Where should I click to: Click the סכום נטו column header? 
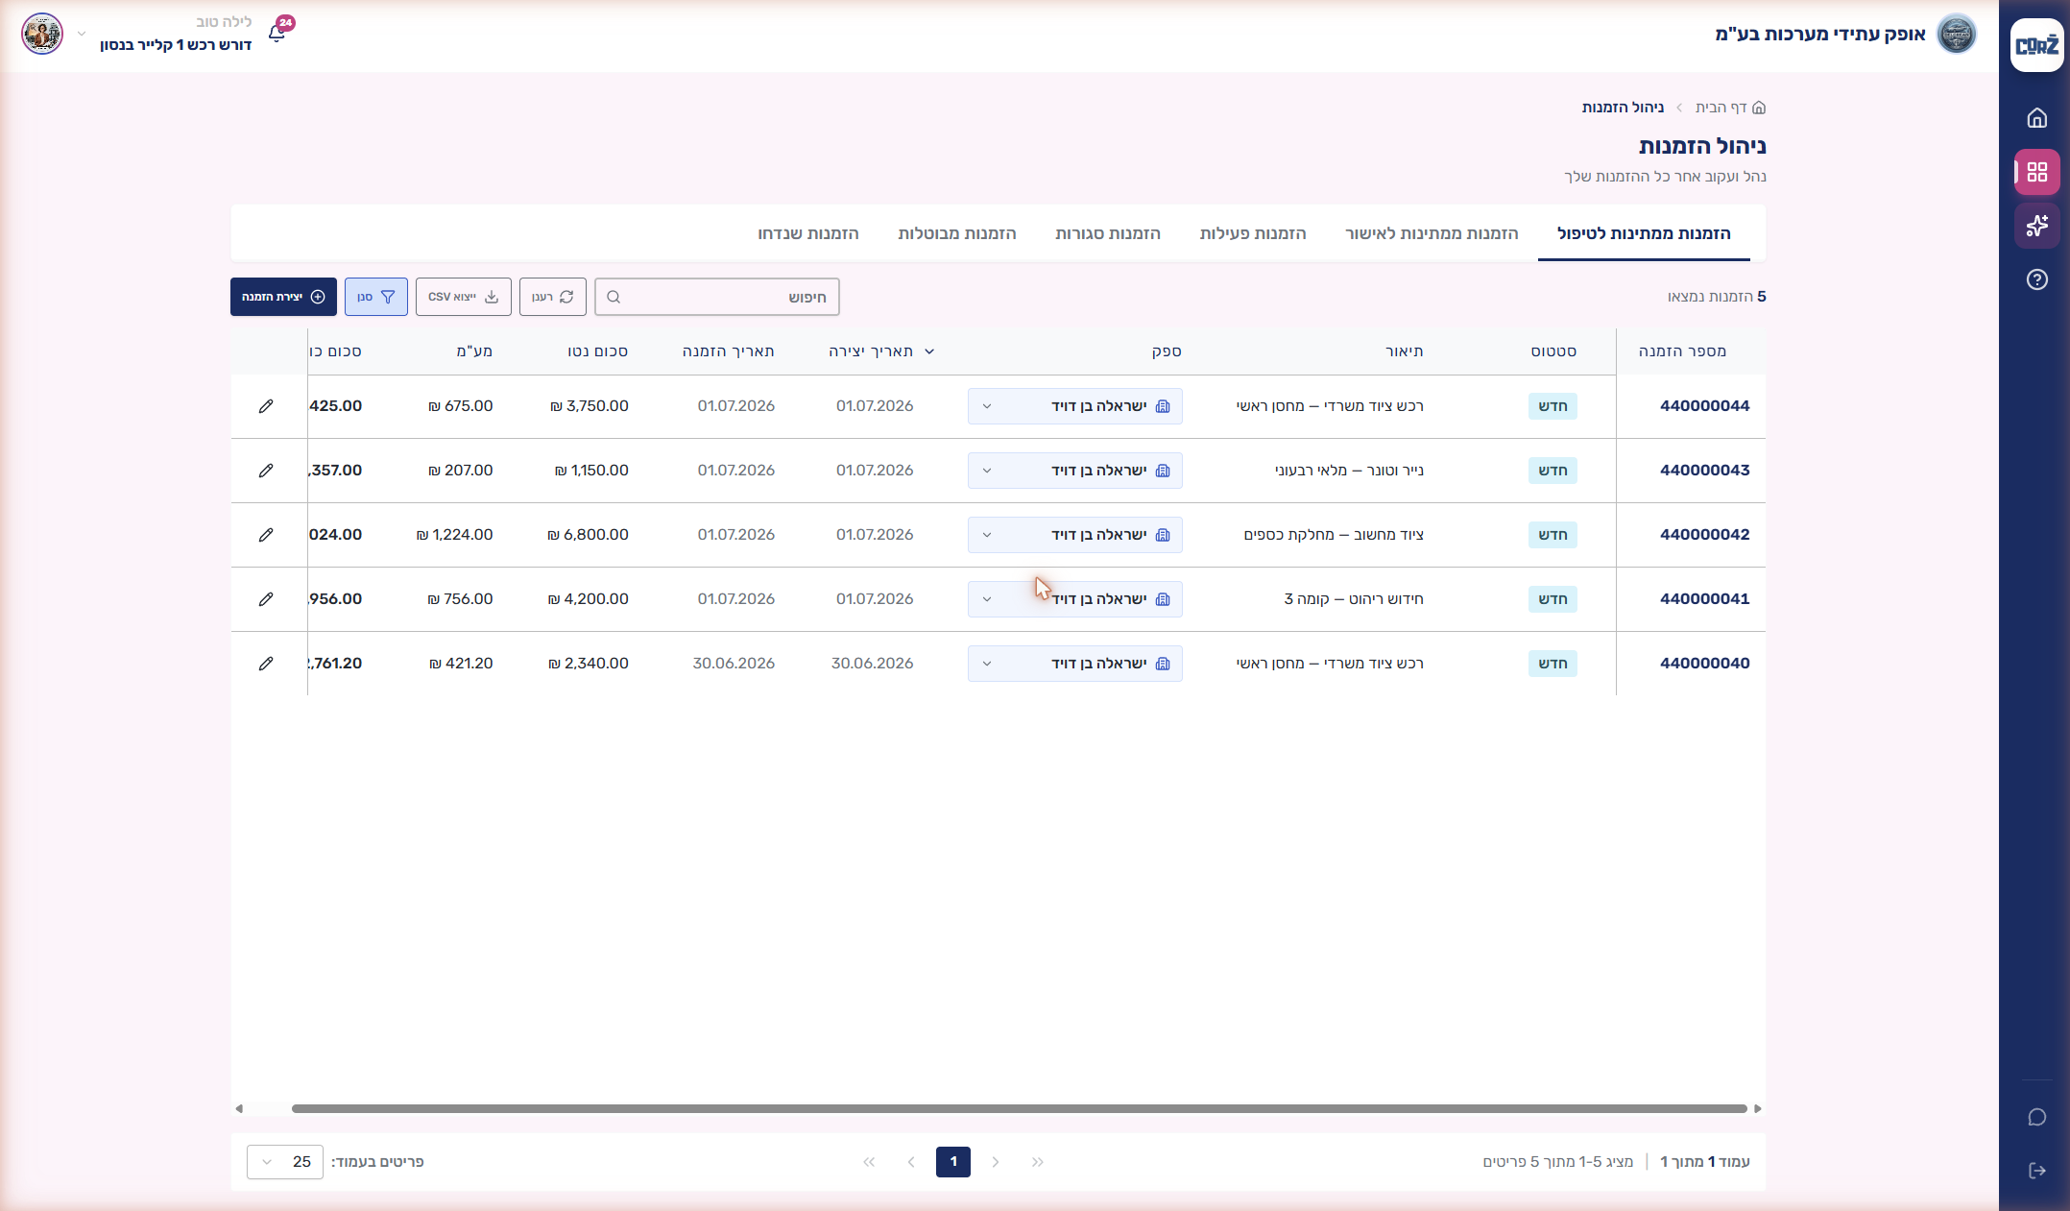tap(597, 351)
